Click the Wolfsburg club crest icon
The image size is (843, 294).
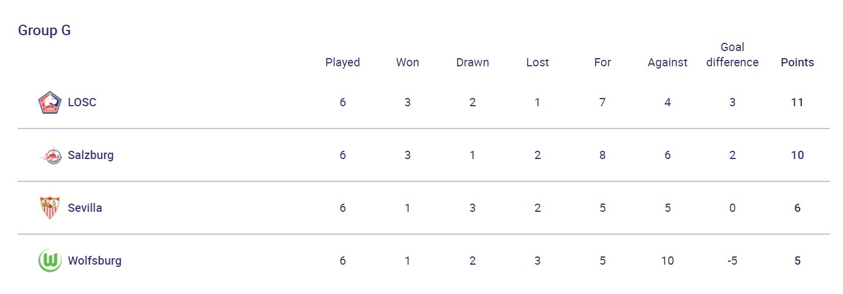[50, 261]
